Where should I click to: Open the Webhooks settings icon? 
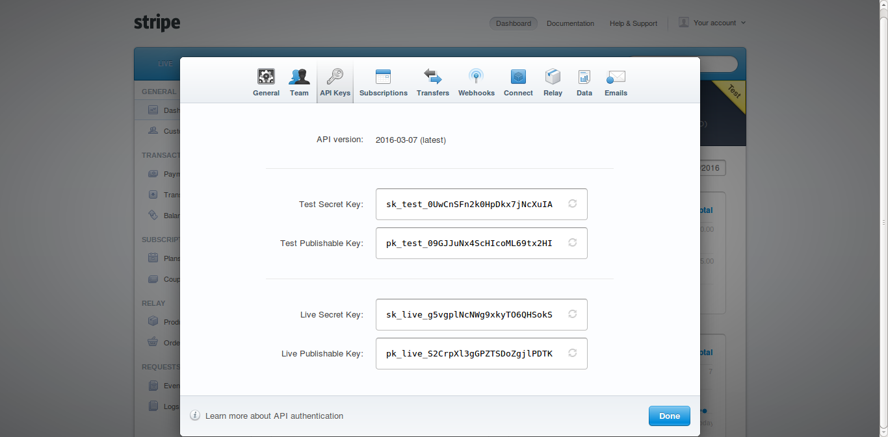click(x=476, y=77)
